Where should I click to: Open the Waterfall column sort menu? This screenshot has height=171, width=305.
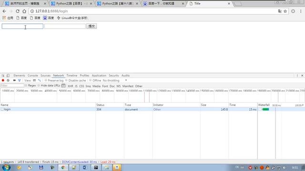pos(281,105)
